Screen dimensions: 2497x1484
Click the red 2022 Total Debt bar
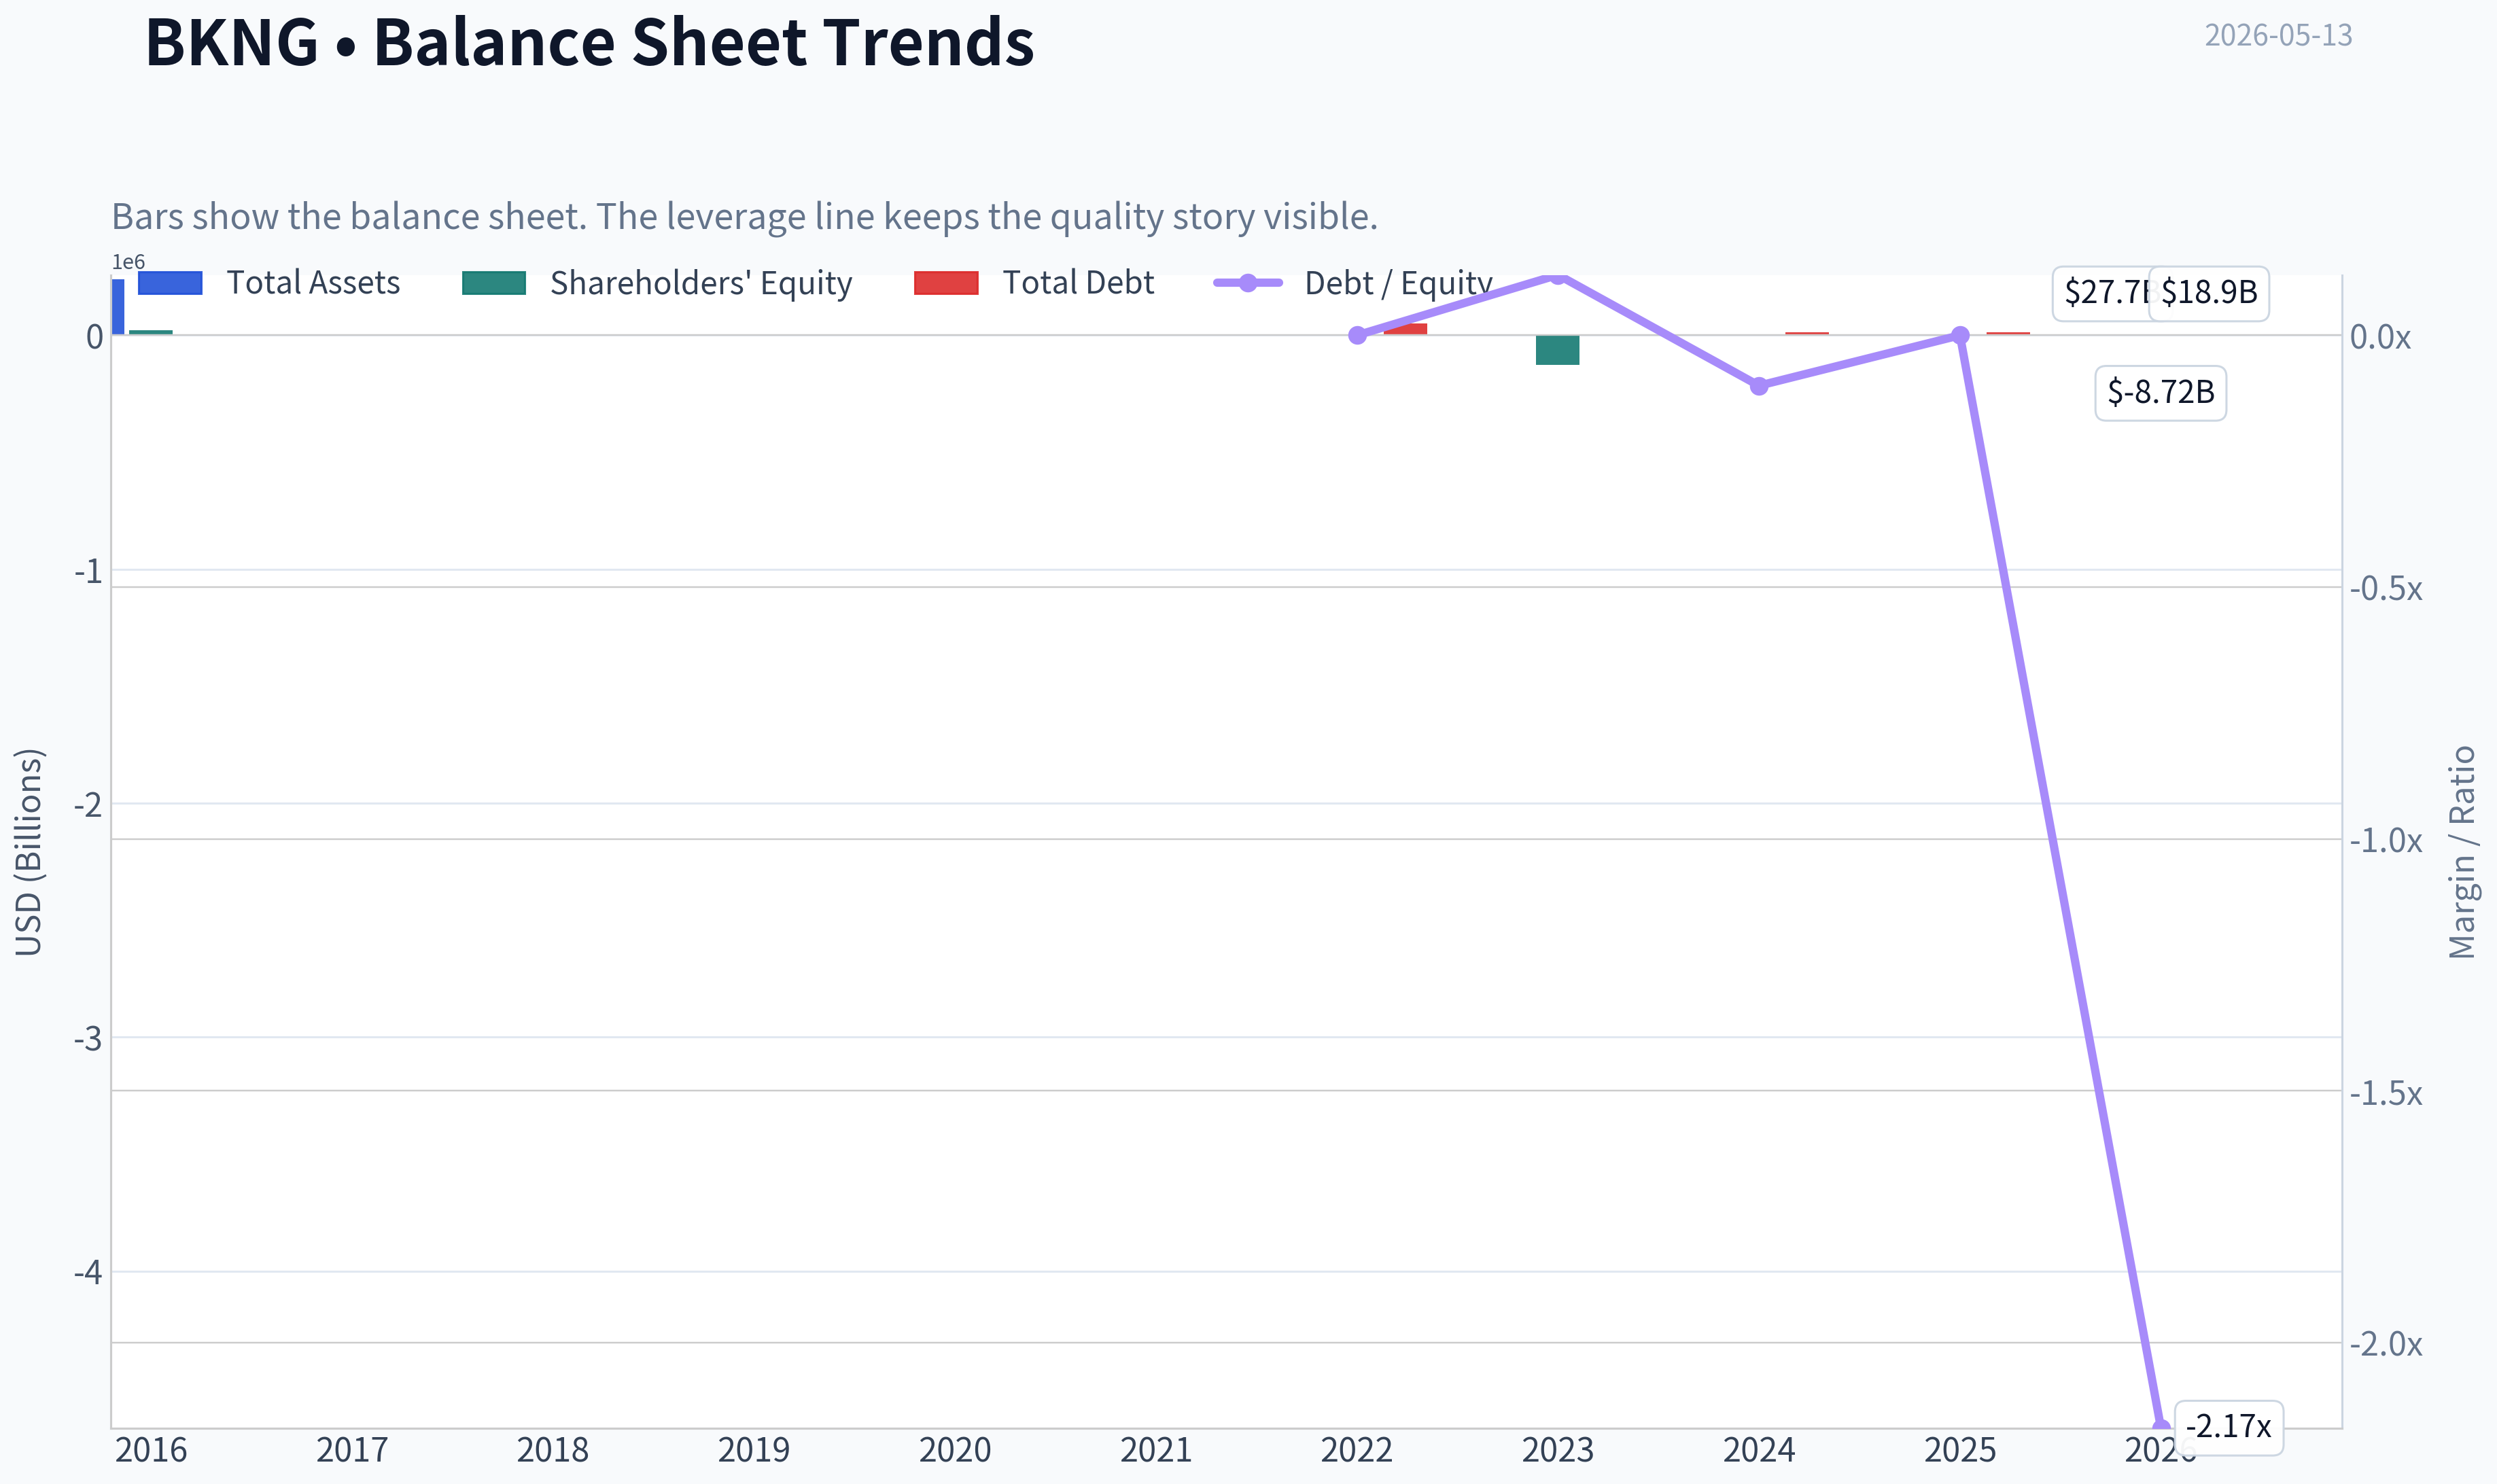[x=1405, y=329]
